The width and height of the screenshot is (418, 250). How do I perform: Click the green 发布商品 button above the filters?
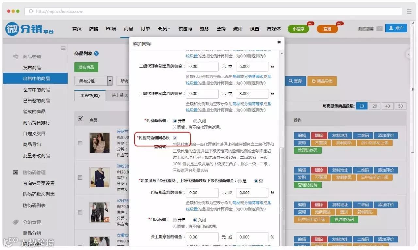(86, 67)
